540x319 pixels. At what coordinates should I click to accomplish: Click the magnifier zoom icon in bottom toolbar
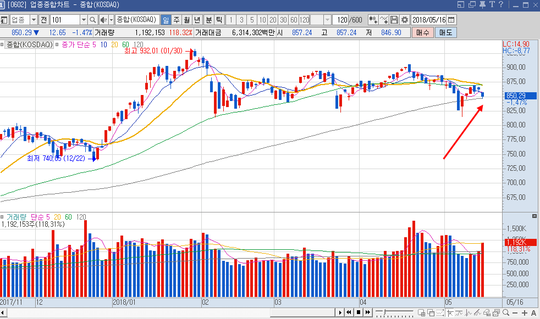click(x=505, y=312)
